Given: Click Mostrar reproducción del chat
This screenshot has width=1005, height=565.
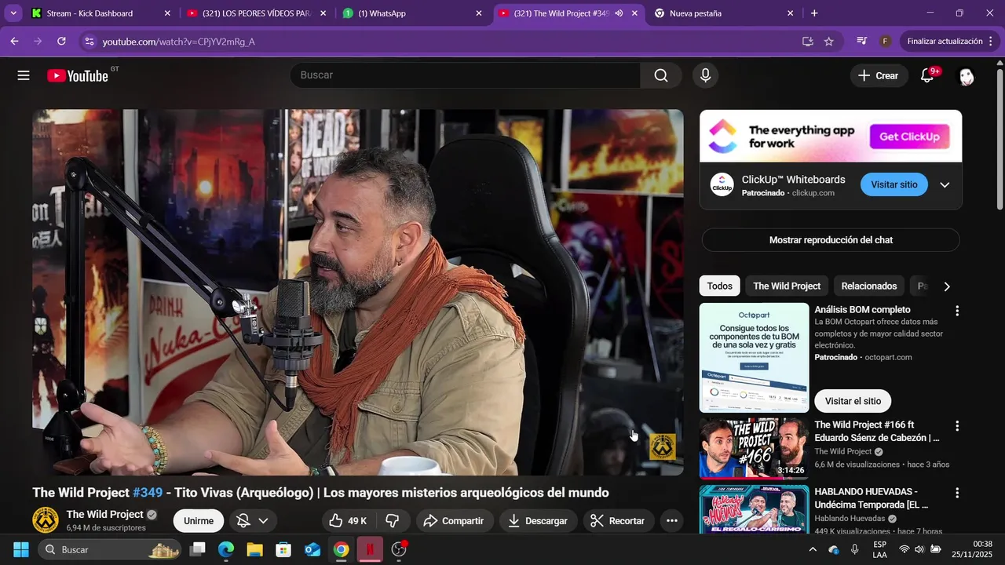Looking at the screenshot, I should click(x=831, y=240).
